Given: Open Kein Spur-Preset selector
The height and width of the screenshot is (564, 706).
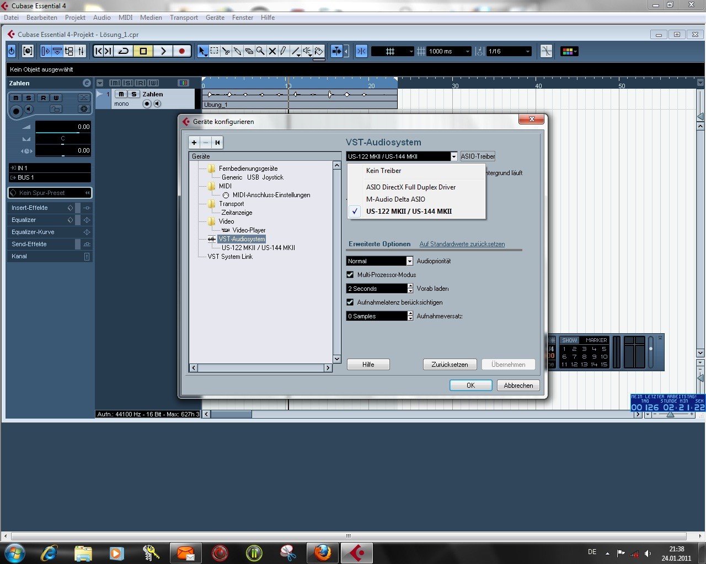Looking at the screenshot, I should 50,193.
